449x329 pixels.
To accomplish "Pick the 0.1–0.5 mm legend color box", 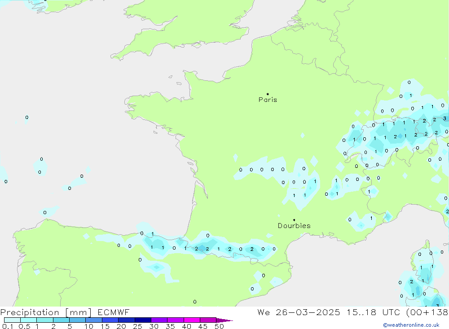I will tap(12, 320).
